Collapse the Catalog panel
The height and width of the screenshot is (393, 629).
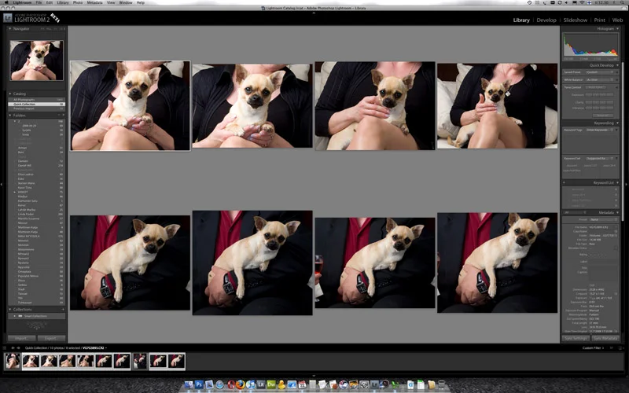(x=11, y=94)
